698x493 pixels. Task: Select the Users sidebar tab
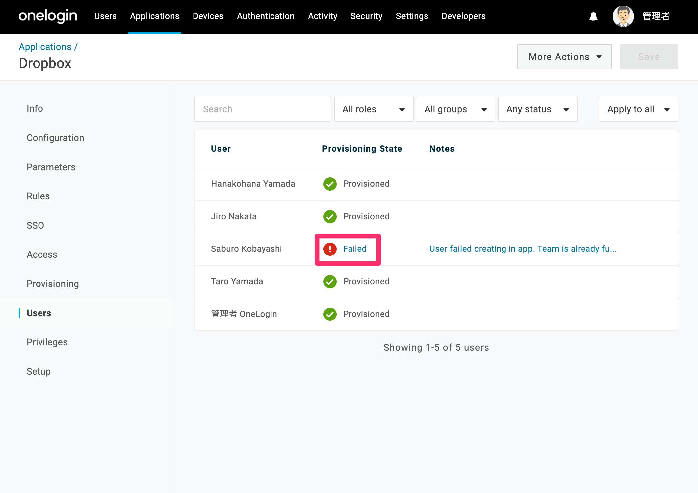39,313
